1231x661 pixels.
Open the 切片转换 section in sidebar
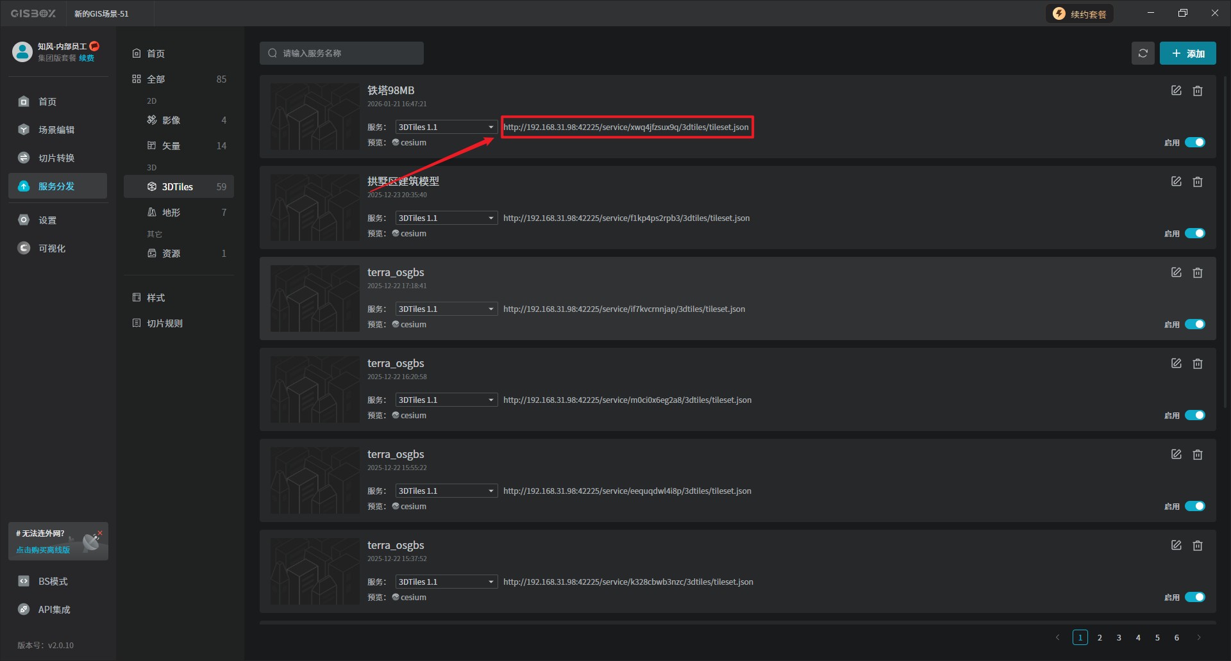tap(56, 158)
